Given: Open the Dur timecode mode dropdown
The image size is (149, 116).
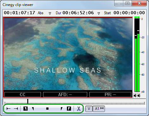Looking at the screenshot, I should coord(99,13).
